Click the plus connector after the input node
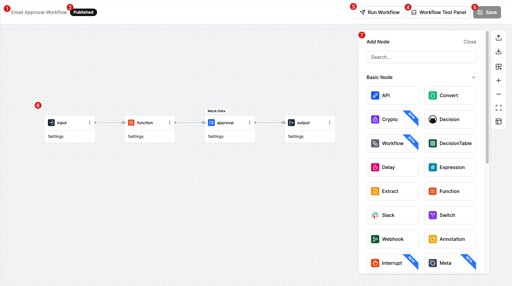Viewport: 512px width, 286px height. (96, 122)
